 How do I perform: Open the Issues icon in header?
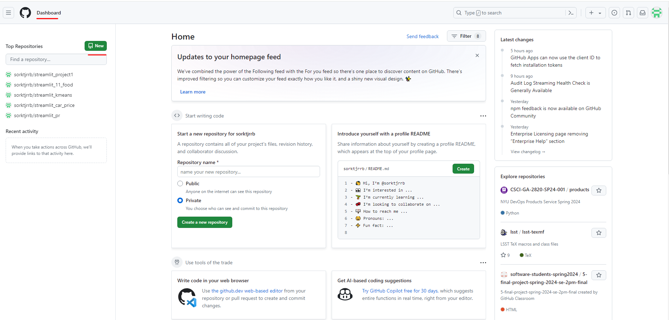tap(614, 13)
